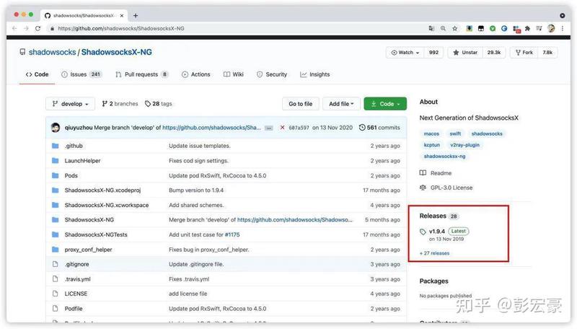Click the Unstar button
Screen dimensions: 577x329
(x=465, y=53)
